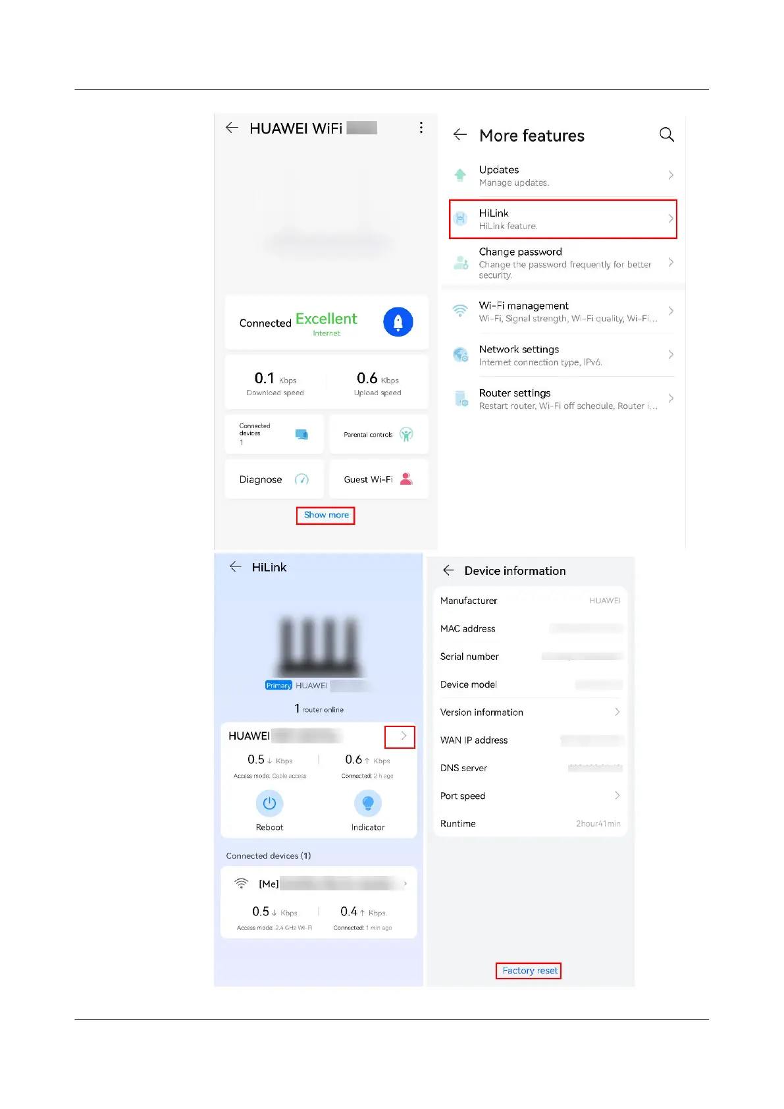
Task: Click Upload speed 0.6 Kbps value
Action: [x=378, y=379]
